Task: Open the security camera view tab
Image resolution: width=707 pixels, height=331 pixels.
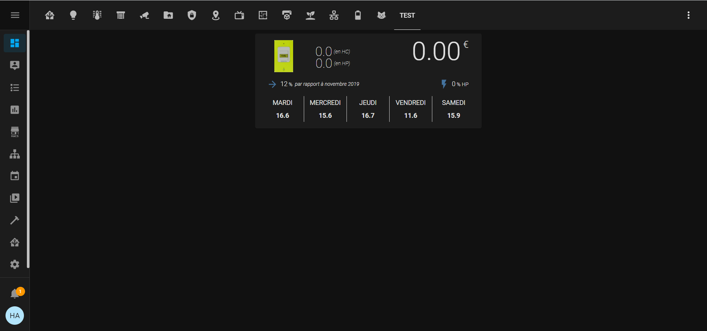Action: 144,15
